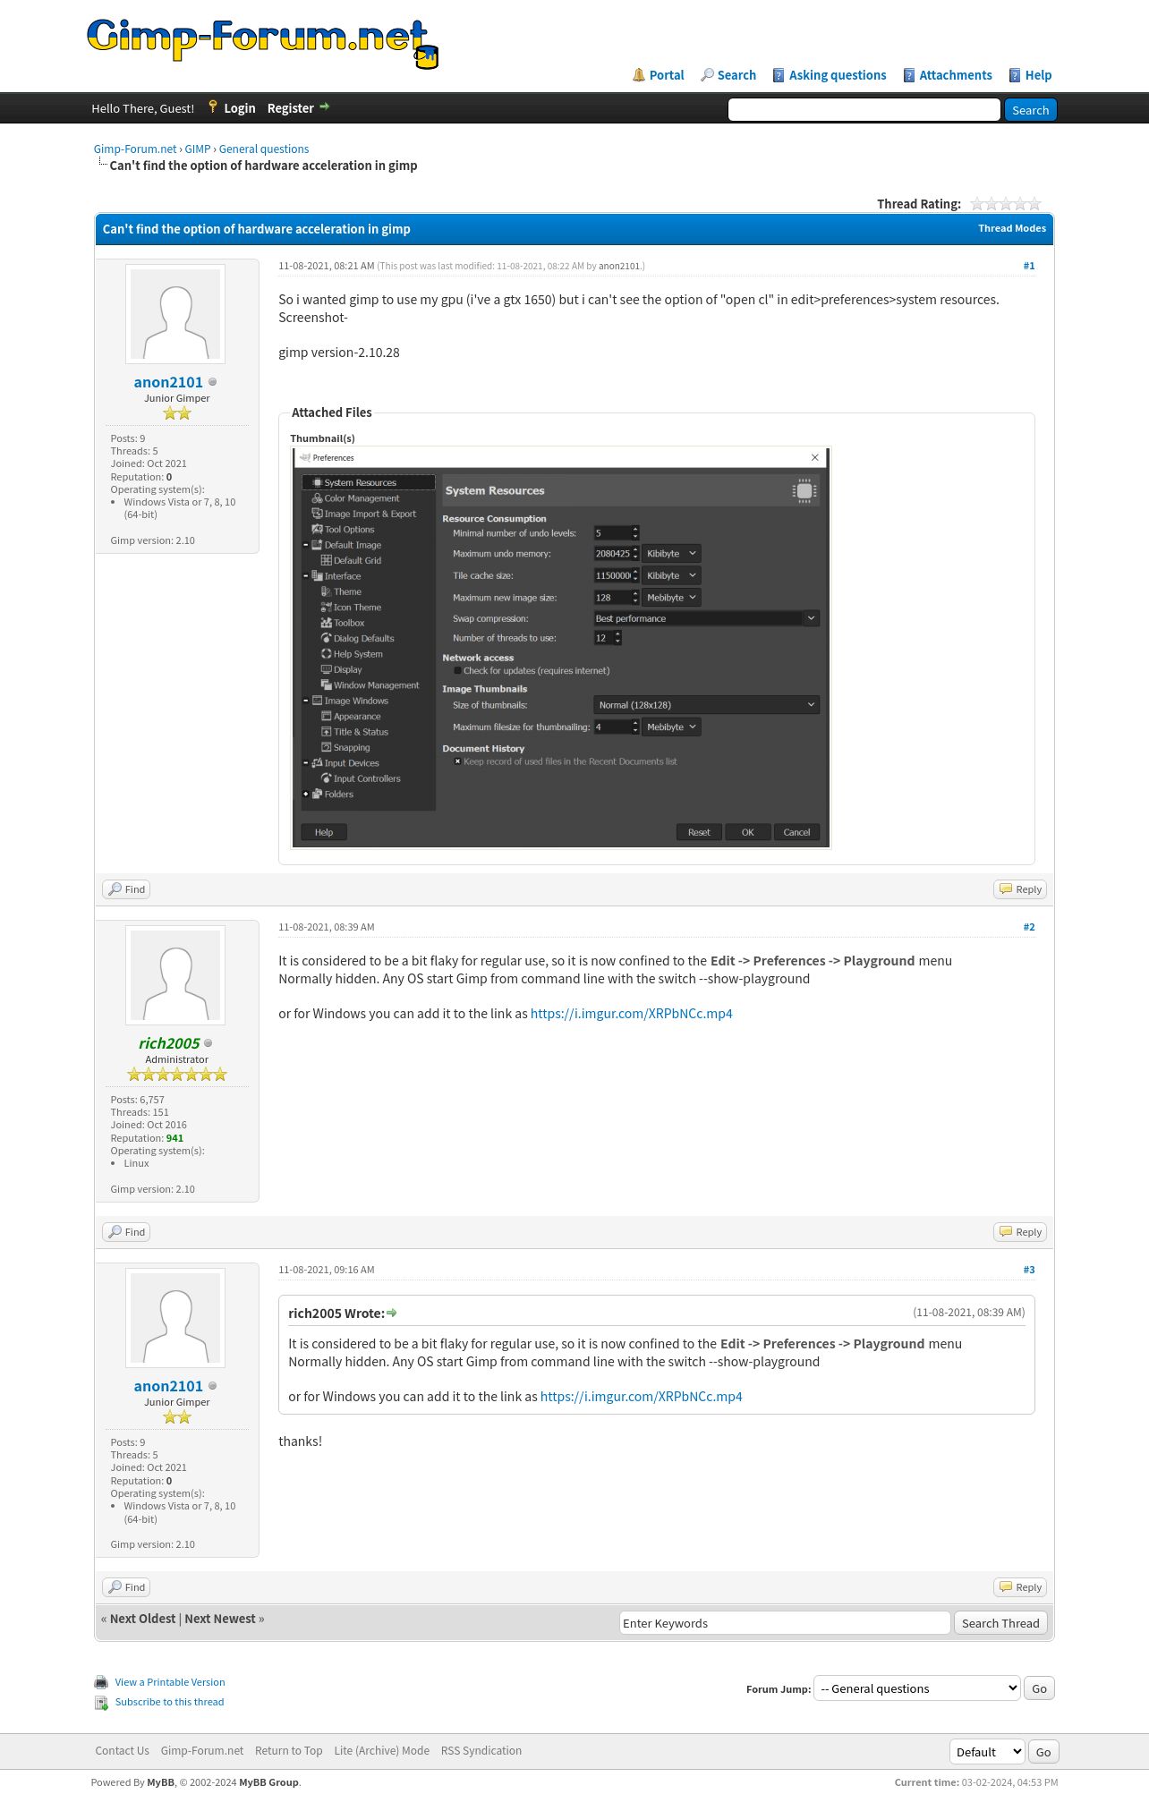Click Find button under post #1
The image size is (1149, 1794).
(x=126, y=889)
